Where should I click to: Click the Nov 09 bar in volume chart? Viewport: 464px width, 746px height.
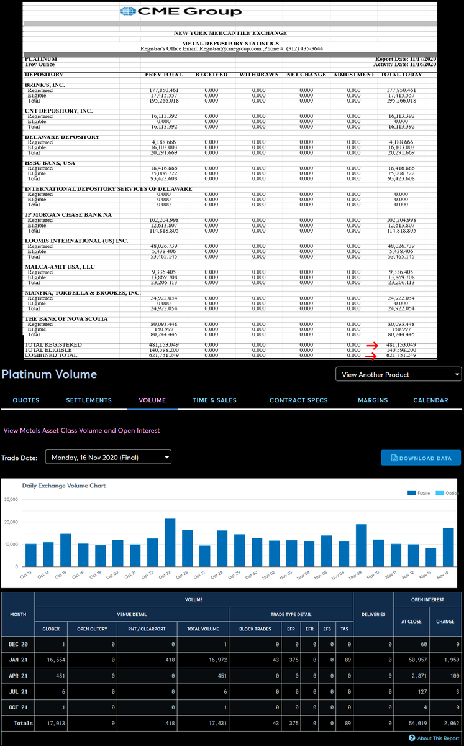361,546
